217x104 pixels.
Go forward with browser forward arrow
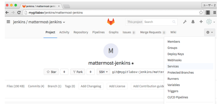click(13, 12)
